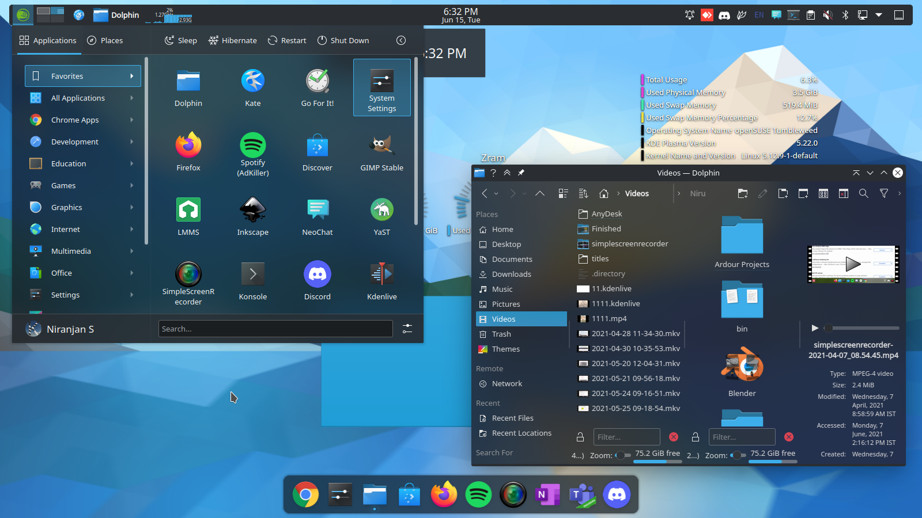Switch to the Places tab in launcher
Viewport: 922px width, 518px height.
click(x=105, y=40)
